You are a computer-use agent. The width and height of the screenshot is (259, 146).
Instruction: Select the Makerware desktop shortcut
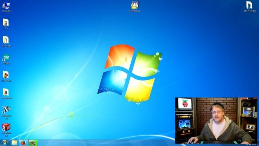click(6, 113)
